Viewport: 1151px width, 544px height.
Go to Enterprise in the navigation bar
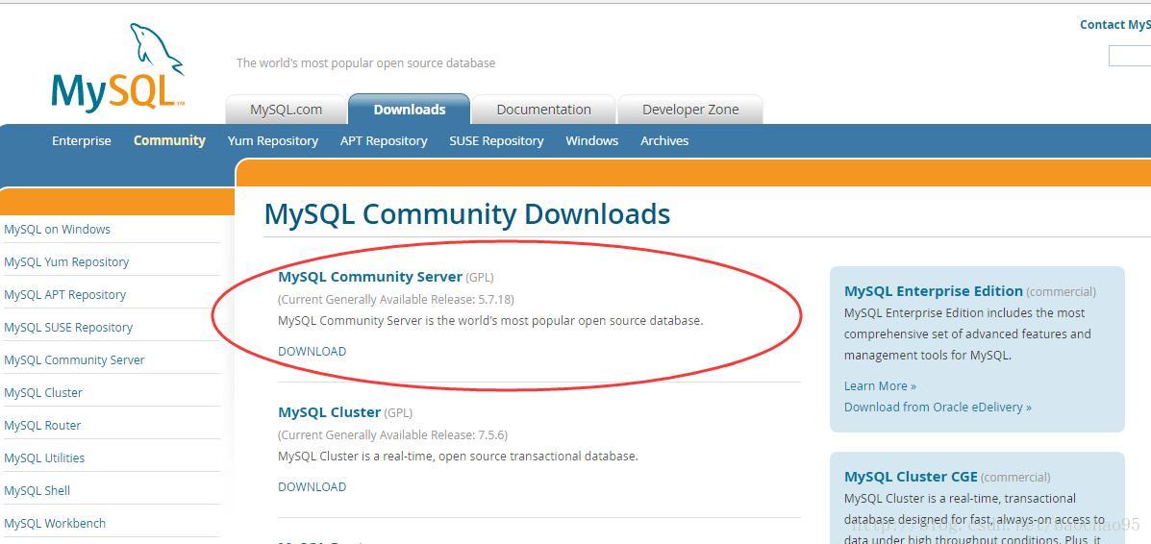82,141
